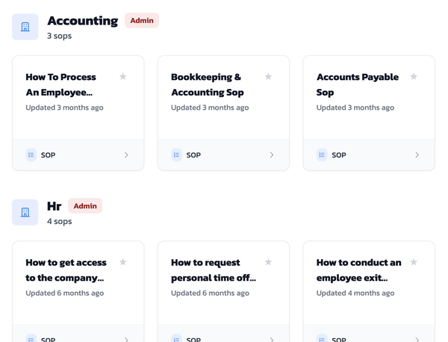
Task: Click the Accounting department building icon
Action: pos(25,27)
